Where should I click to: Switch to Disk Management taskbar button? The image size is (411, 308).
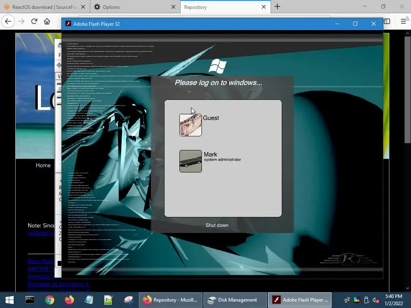pyautogui.click(x=235, y=300)
